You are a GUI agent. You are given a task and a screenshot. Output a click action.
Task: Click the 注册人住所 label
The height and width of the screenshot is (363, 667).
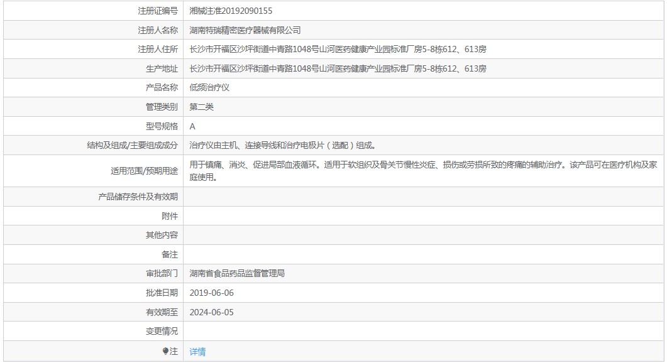click(x=158, y=50)
